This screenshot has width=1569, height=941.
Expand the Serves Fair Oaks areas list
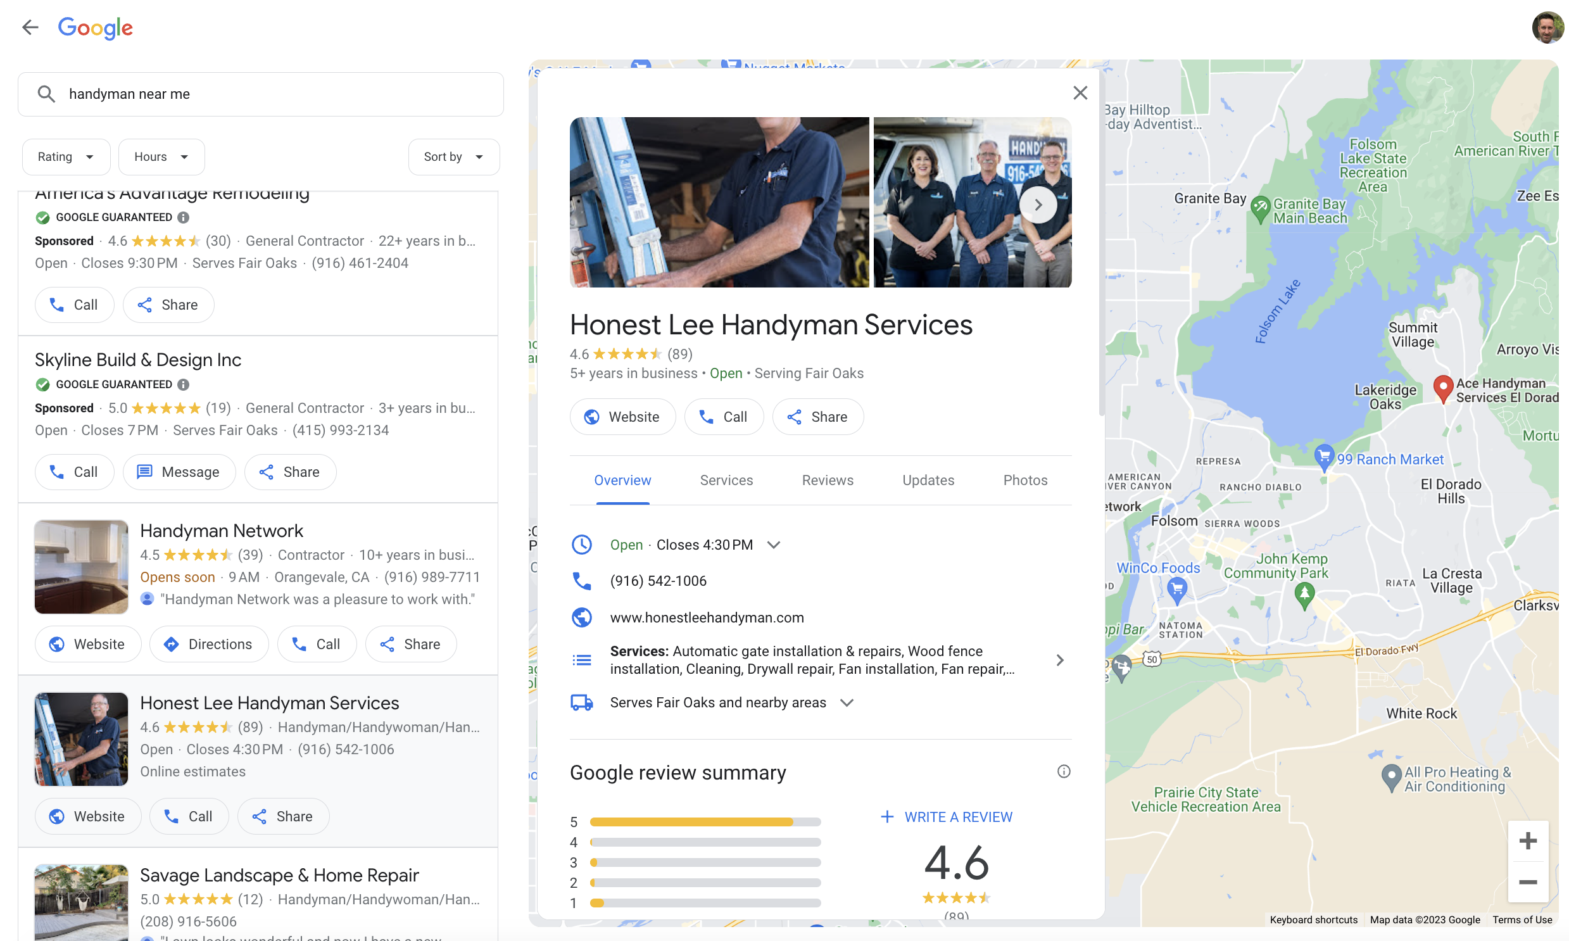tap(847, 702)
